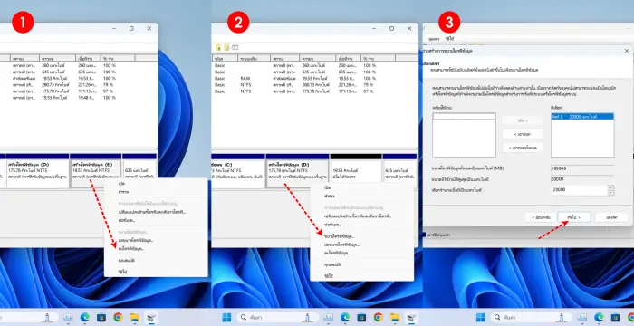Open Properties from left window's context menu
Viewport: 634px width, 326px height.
(126, 261)
